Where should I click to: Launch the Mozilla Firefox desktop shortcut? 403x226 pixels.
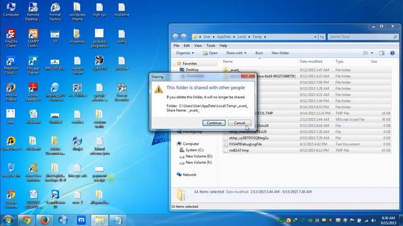tap(11, 92)
